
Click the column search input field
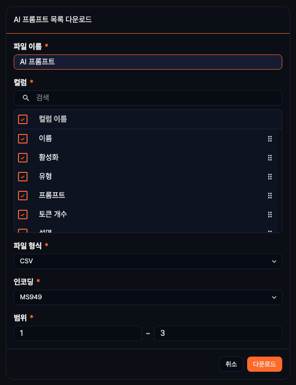(x=148, y=98)
